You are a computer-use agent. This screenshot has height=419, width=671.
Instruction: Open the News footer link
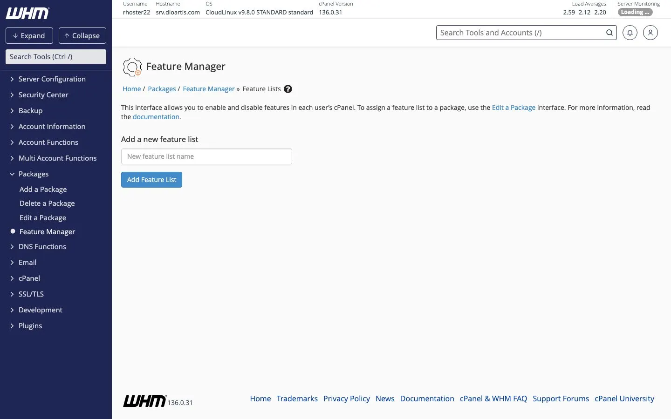click(385, 399)
